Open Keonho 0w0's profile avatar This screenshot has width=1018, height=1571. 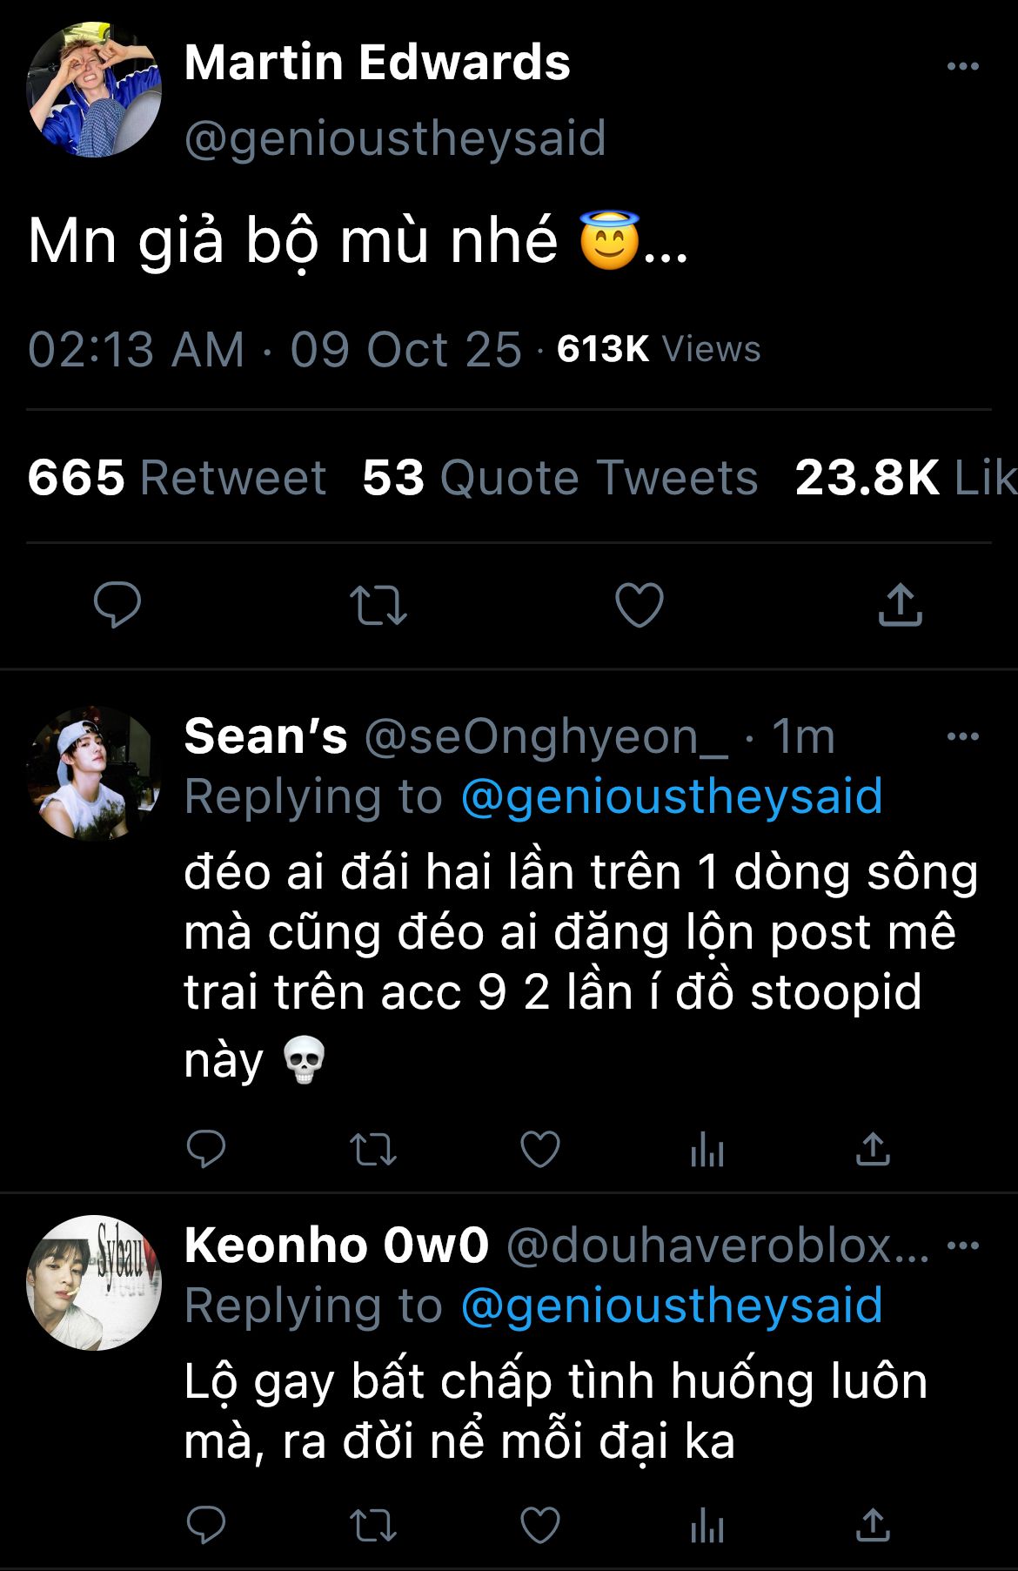pos(94,1283)
